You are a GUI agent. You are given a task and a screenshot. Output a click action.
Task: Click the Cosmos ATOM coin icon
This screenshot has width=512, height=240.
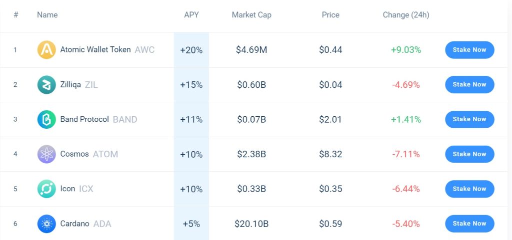46,154
